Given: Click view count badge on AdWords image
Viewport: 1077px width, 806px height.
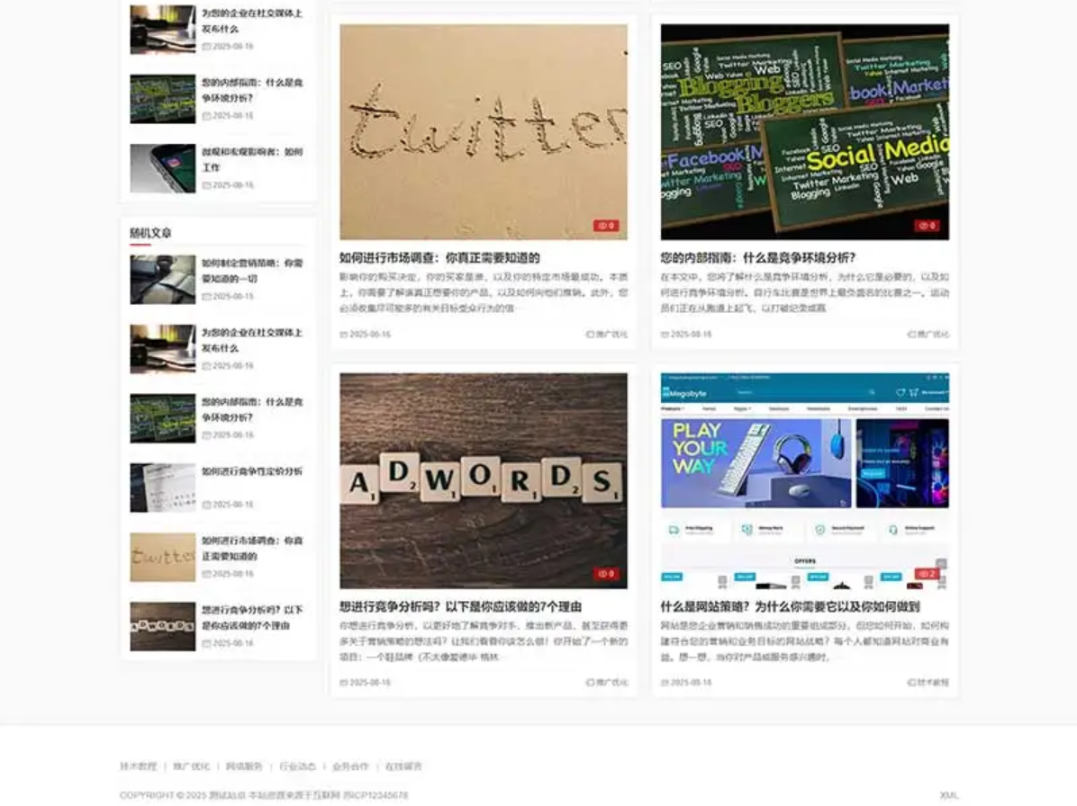Looking at the screenshot, I should pos(606,574).
